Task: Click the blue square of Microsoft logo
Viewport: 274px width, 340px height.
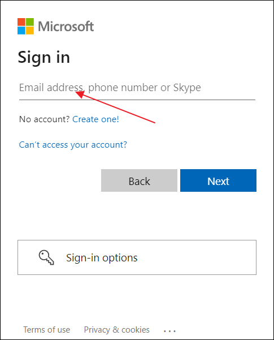Action: click(21, 31)
